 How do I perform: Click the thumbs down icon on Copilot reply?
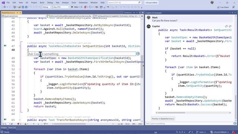click(230, 26)
